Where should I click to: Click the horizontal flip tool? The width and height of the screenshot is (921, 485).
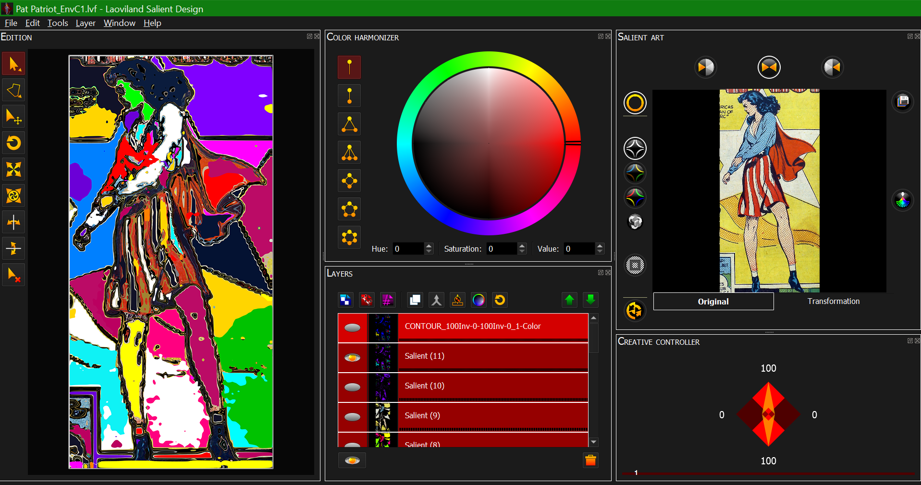(x=13, y=222)
